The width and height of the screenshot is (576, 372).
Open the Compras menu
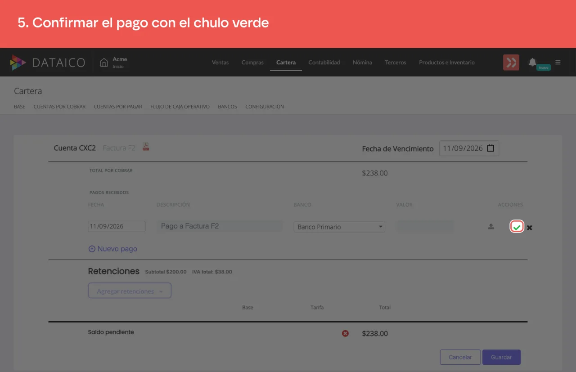point(252,63)
